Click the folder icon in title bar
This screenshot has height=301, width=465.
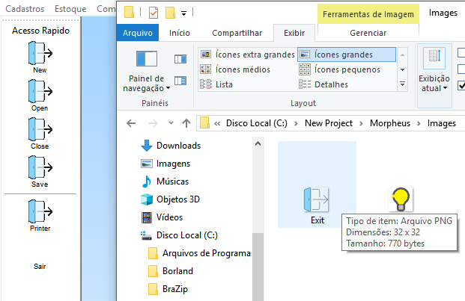pyautogui.click(x=129, y=13)
